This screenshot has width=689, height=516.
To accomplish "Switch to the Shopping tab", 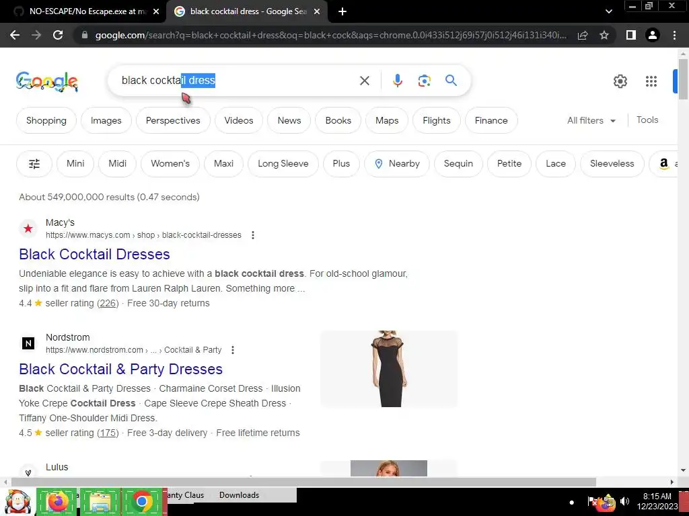I will [x=46, y=120].
